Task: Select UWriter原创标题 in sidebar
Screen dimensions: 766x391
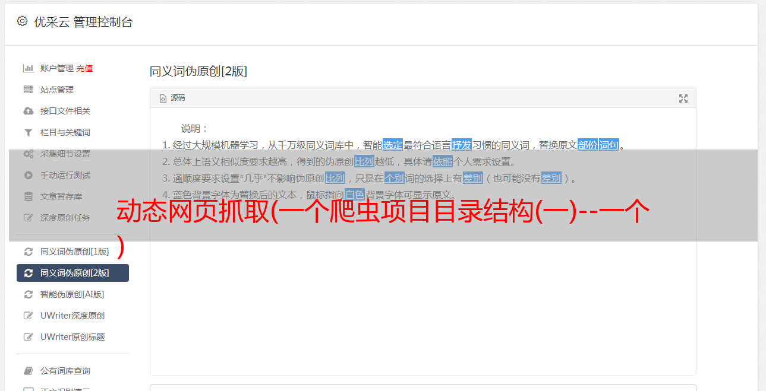Action: pyautogui.click(x=72, y=337)
